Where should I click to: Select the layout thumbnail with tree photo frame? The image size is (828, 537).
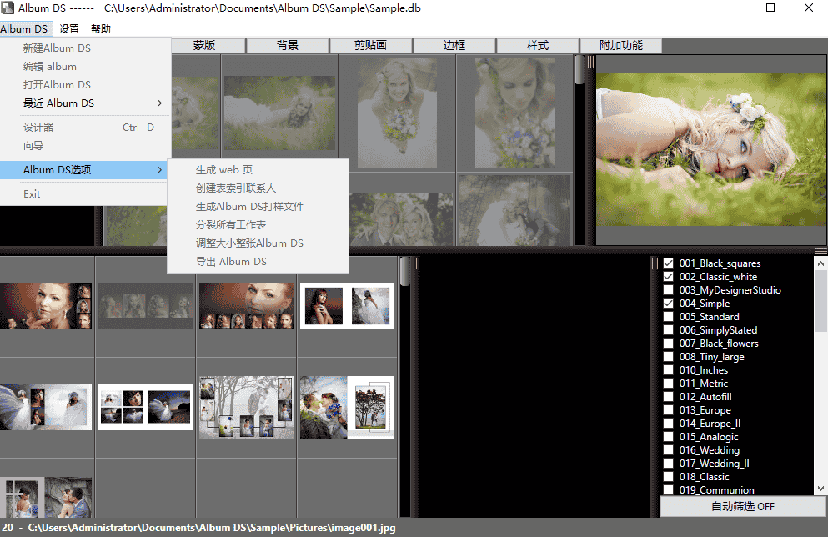click(x=347, y=407)
